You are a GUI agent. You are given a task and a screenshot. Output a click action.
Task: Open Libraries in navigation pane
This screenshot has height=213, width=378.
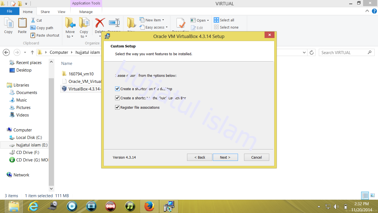(x=18, y=85)
